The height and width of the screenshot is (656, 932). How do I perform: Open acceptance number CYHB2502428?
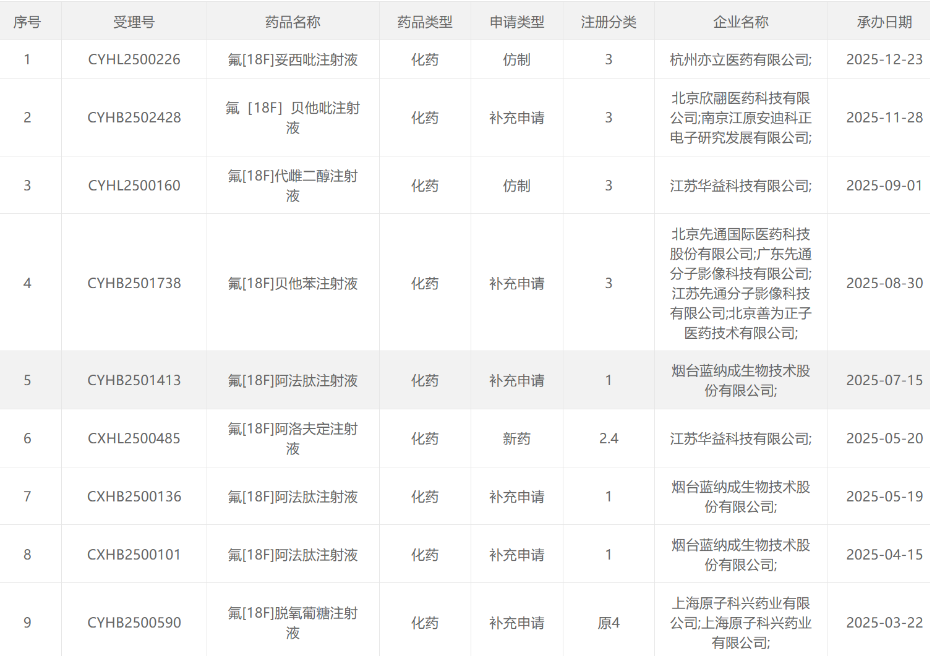point(134,117)
